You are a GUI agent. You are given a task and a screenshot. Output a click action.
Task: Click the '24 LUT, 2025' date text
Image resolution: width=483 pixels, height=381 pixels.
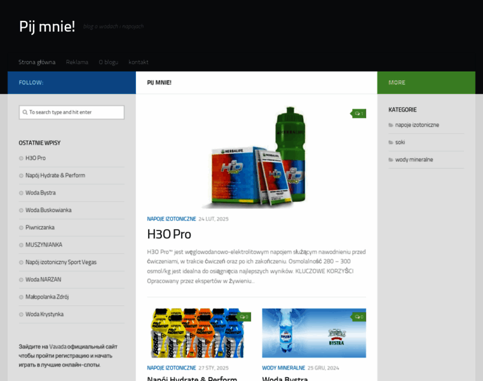tap(214, 219)
